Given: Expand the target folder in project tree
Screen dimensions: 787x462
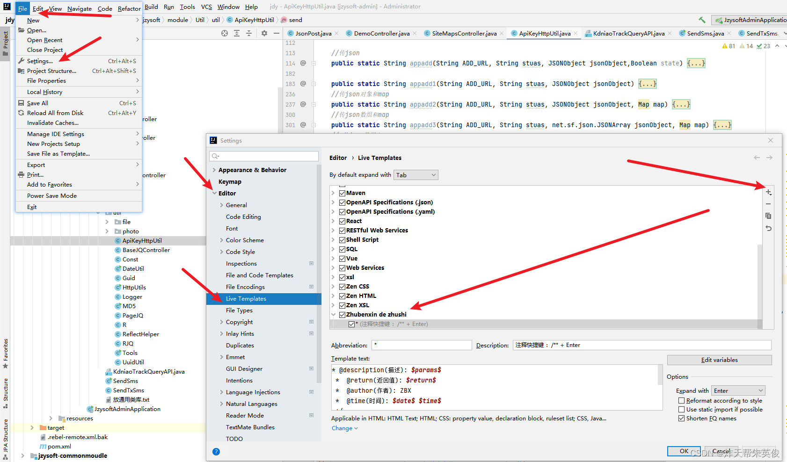Looking at the screenshot, I should point(32,428).
